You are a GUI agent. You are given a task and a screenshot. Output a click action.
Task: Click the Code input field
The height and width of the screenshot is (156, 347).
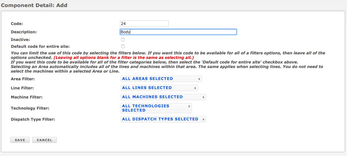point(145,24)
